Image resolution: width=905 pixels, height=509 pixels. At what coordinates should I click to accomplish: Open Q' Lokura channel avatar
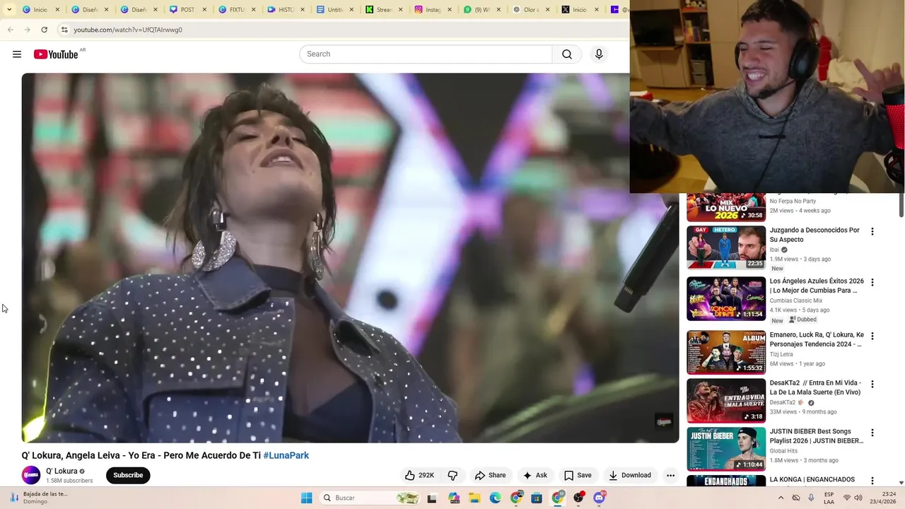click(x=31, y=475)
